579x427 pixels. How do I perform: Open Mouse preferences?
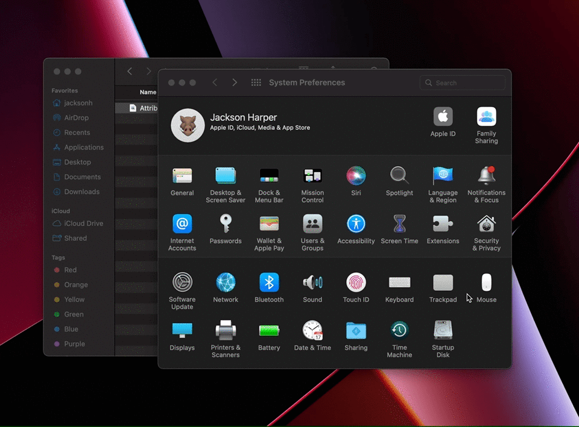click(486, 288)
